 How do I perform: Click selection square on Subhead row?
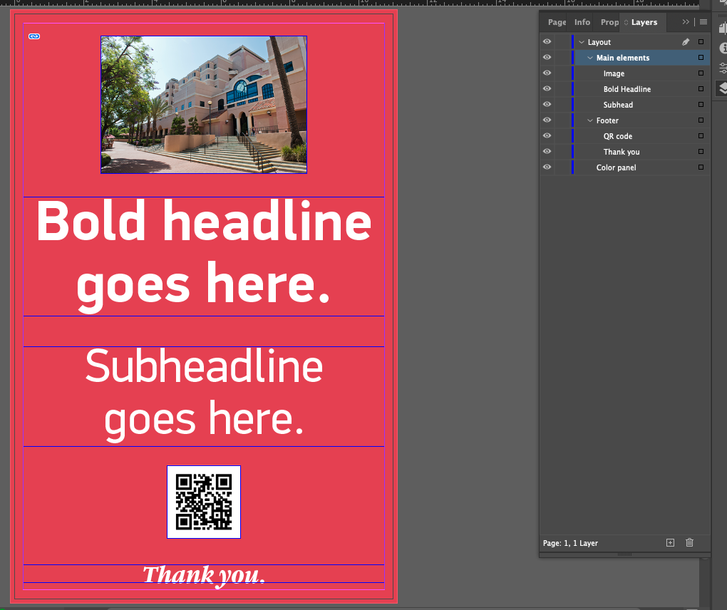tap(701, 104)
